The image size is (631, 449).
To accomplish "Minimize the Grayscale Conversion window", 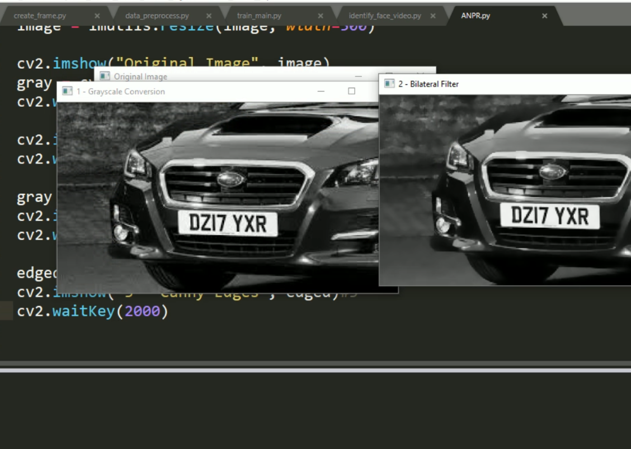I will [x=321, y=91].
